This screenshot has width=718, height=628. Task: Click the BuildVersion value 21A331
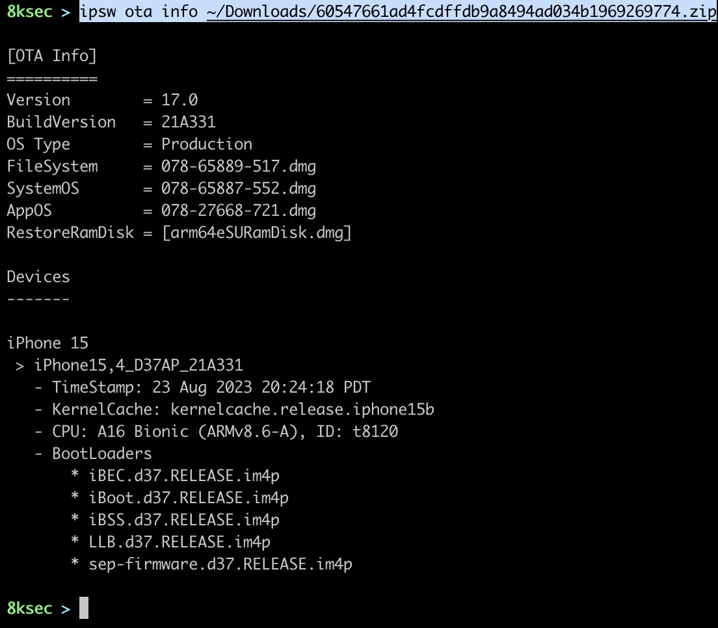click(x=189, y=122)
